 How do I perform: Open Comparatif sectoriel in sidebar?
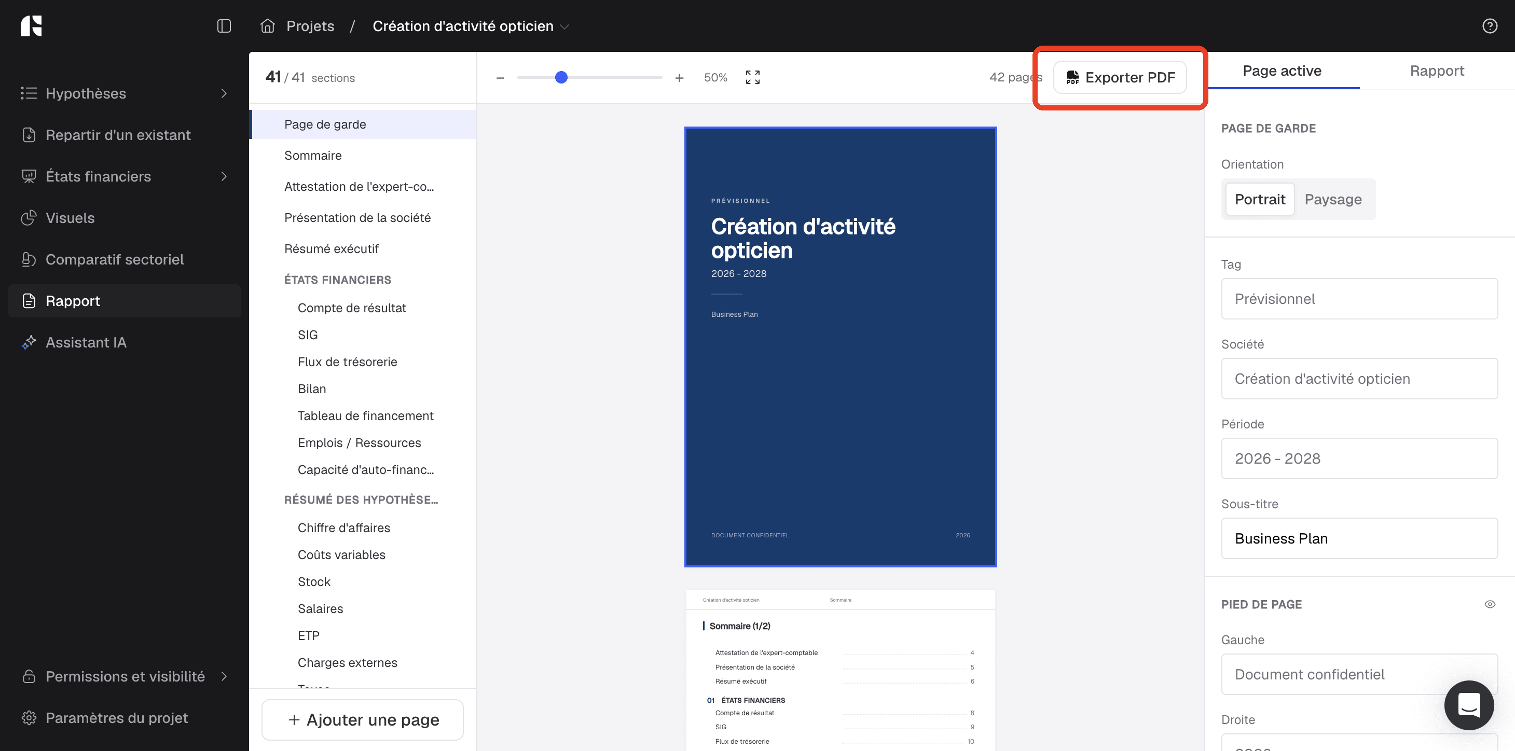click(125, 259)
